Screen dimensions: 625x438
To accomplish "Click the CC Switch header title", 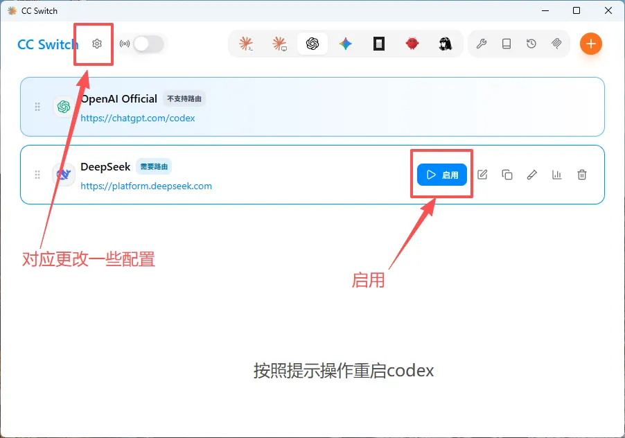I will pyautogui.click(x=48, y=44).
